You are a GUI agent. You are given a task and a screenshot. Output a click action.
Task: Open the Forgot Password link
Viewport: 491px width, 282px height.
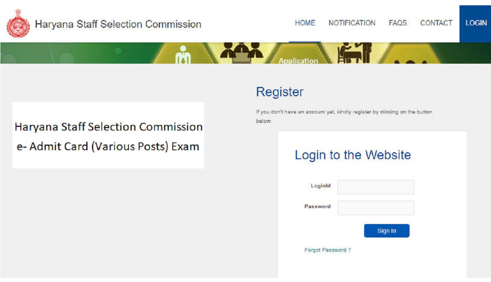point(327,250)
